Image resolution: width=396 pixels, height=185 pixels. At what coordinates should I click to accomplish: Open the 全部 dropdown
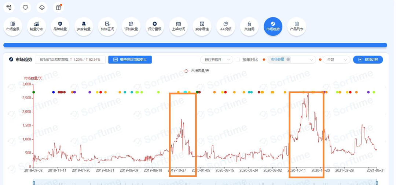(x=336, y=60)
